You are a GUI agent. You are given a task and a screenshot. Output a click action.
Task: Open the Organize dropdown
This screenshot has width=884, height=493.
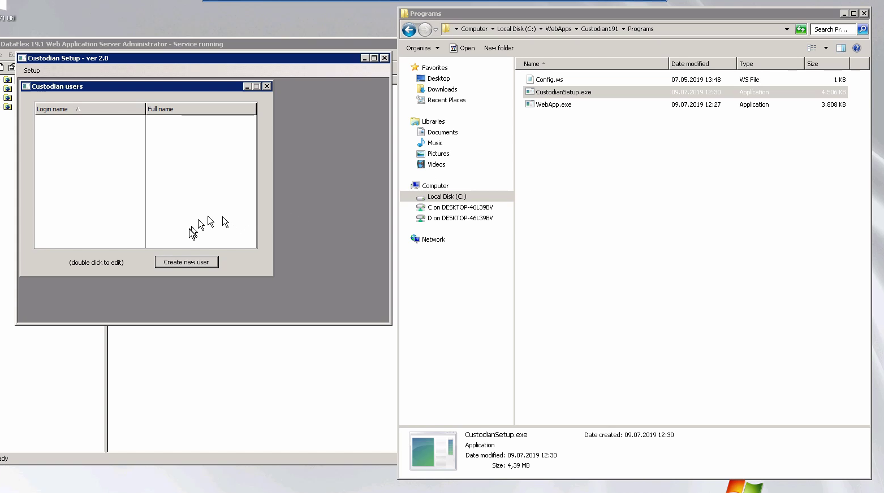(x=422, y=48)
